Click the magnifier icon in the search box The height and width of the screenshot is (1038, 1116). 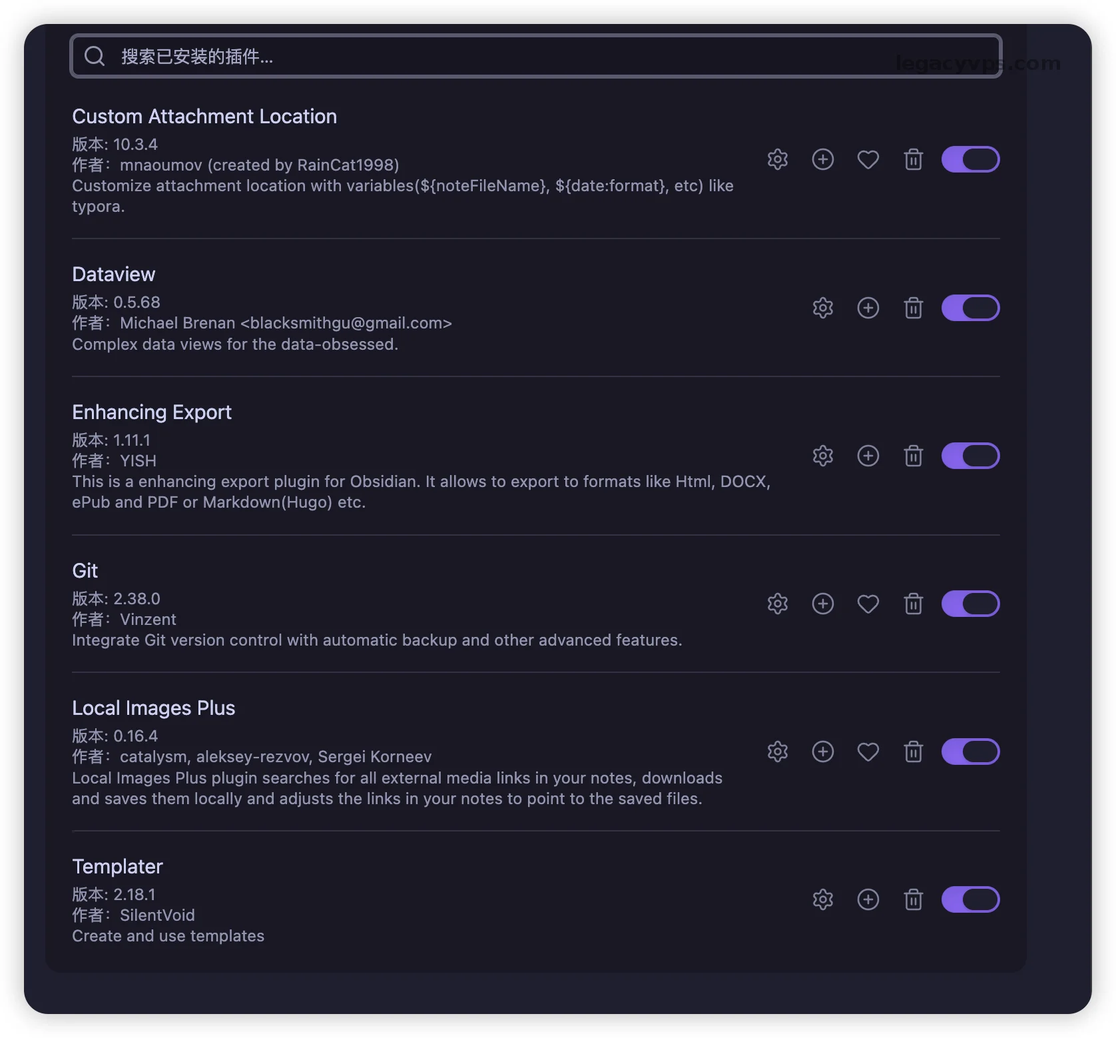point(95,56)
